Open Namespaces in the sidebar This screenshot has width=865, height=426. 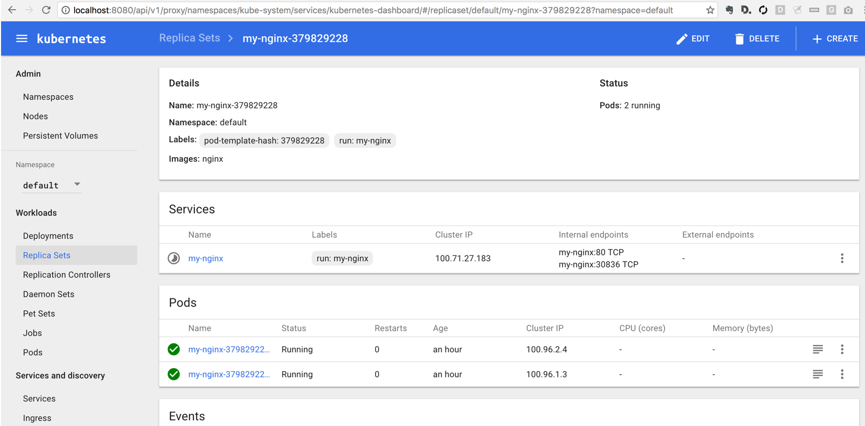click(48, 97)
